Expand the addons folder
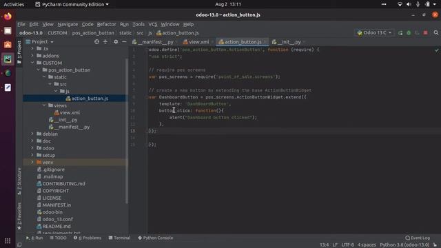The width and height of the screenshot is (441, 248). click(x=32, y=56)
